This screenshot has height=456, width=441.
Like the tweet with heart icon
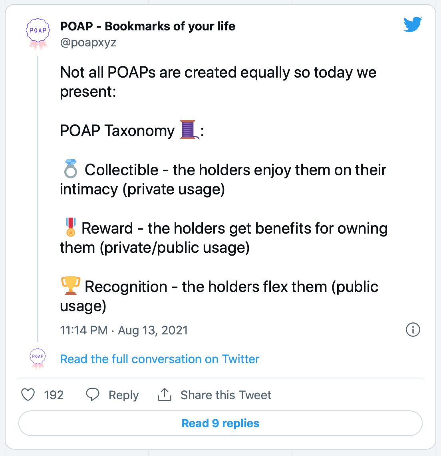pyautogui.click(x=28, y=395)
